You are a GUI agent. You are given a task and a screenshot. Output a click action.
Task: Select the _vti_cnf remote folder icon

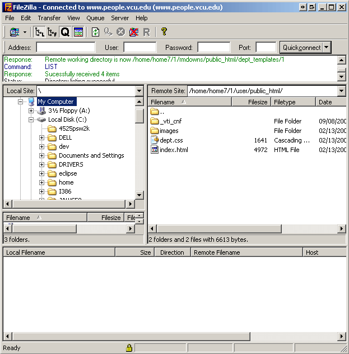[x=155, y=121]
